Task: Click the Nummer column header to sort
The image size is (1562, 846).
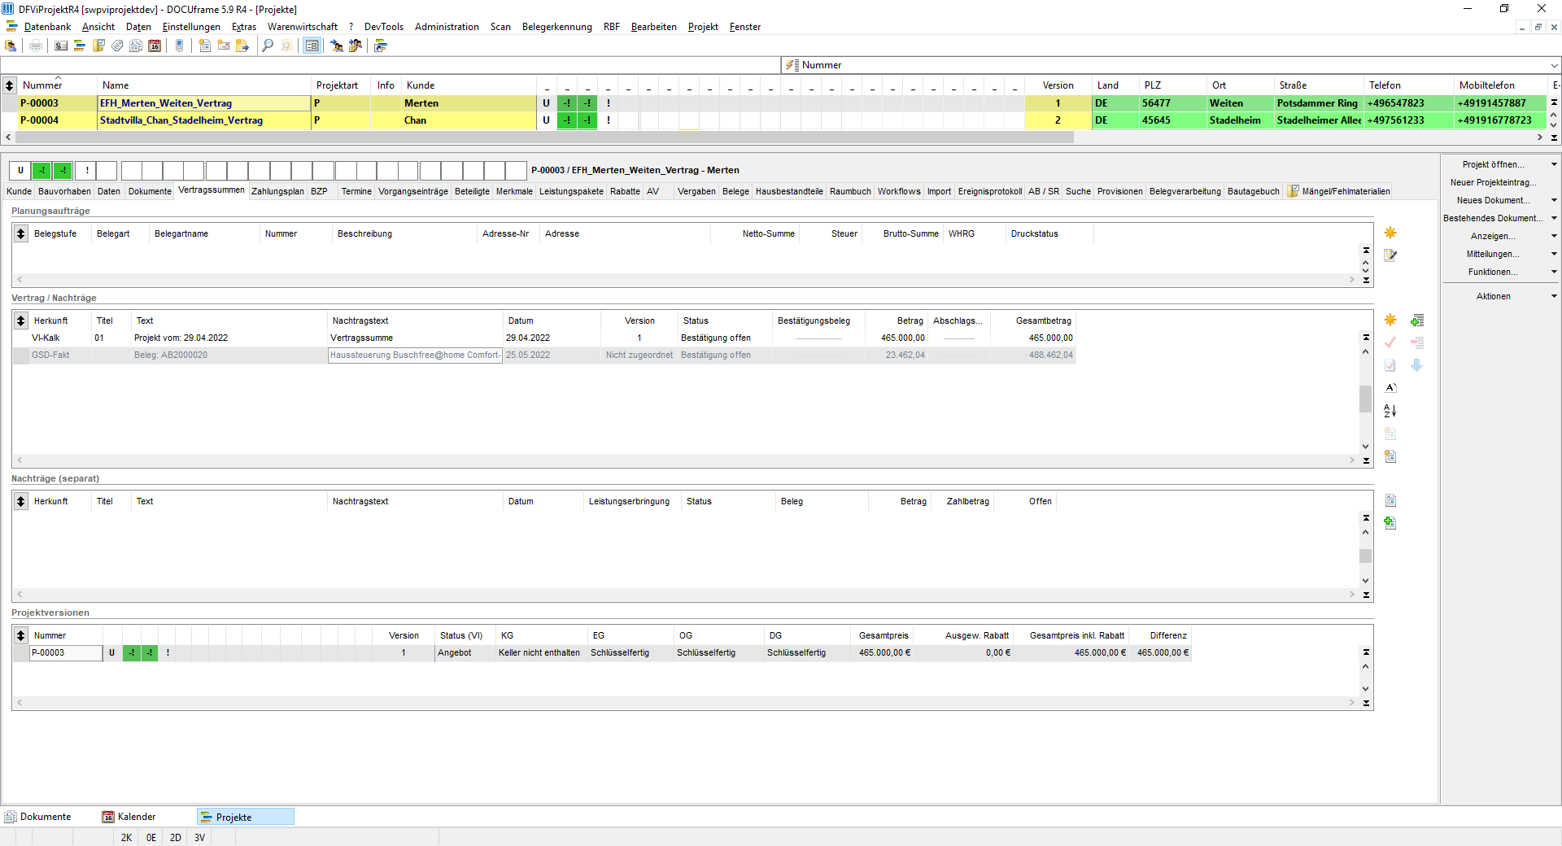Action: (42, 85)
